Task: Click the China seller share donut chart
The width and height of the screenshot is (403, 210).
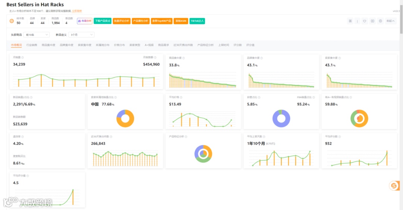Action: point(125,118)
